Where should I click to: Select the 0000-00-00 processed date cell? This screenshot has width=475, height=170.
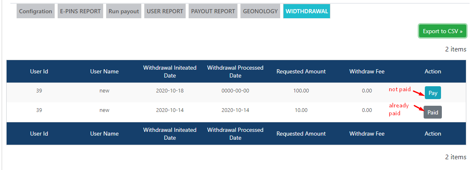[x=235, y=91]
